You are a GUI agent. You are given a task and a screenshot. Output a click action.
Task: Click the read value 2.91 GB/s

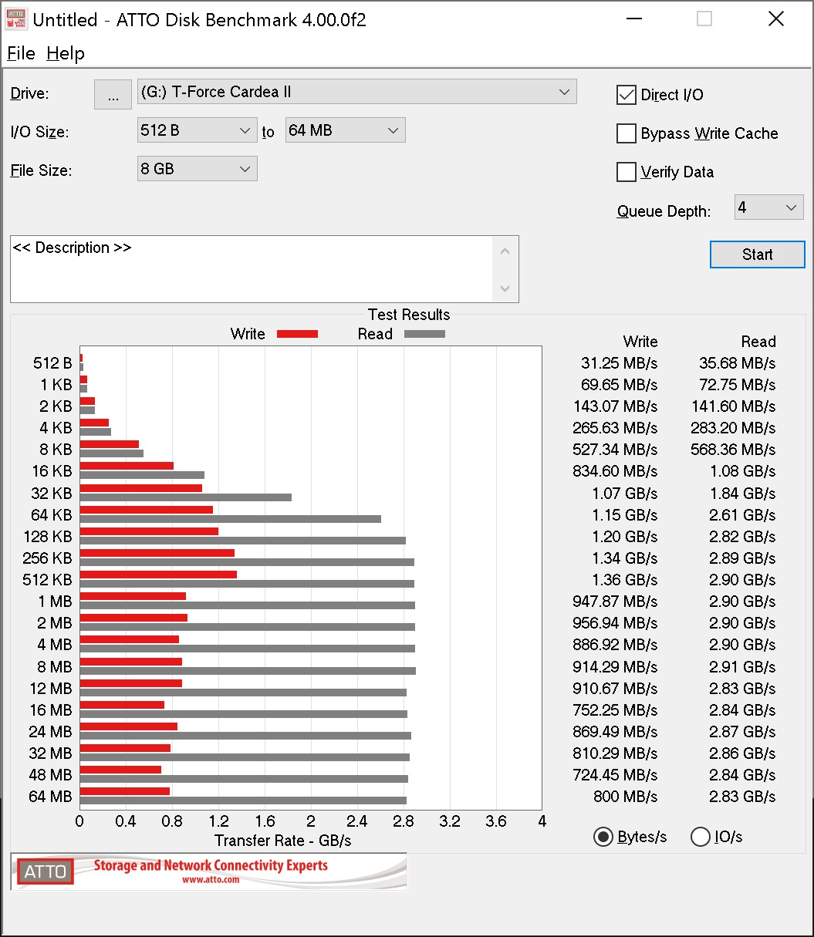(x=742, y=666)
